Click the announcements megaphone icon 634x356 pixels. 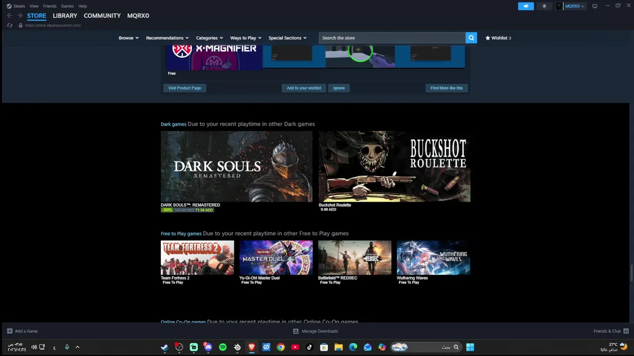point(526,6)
